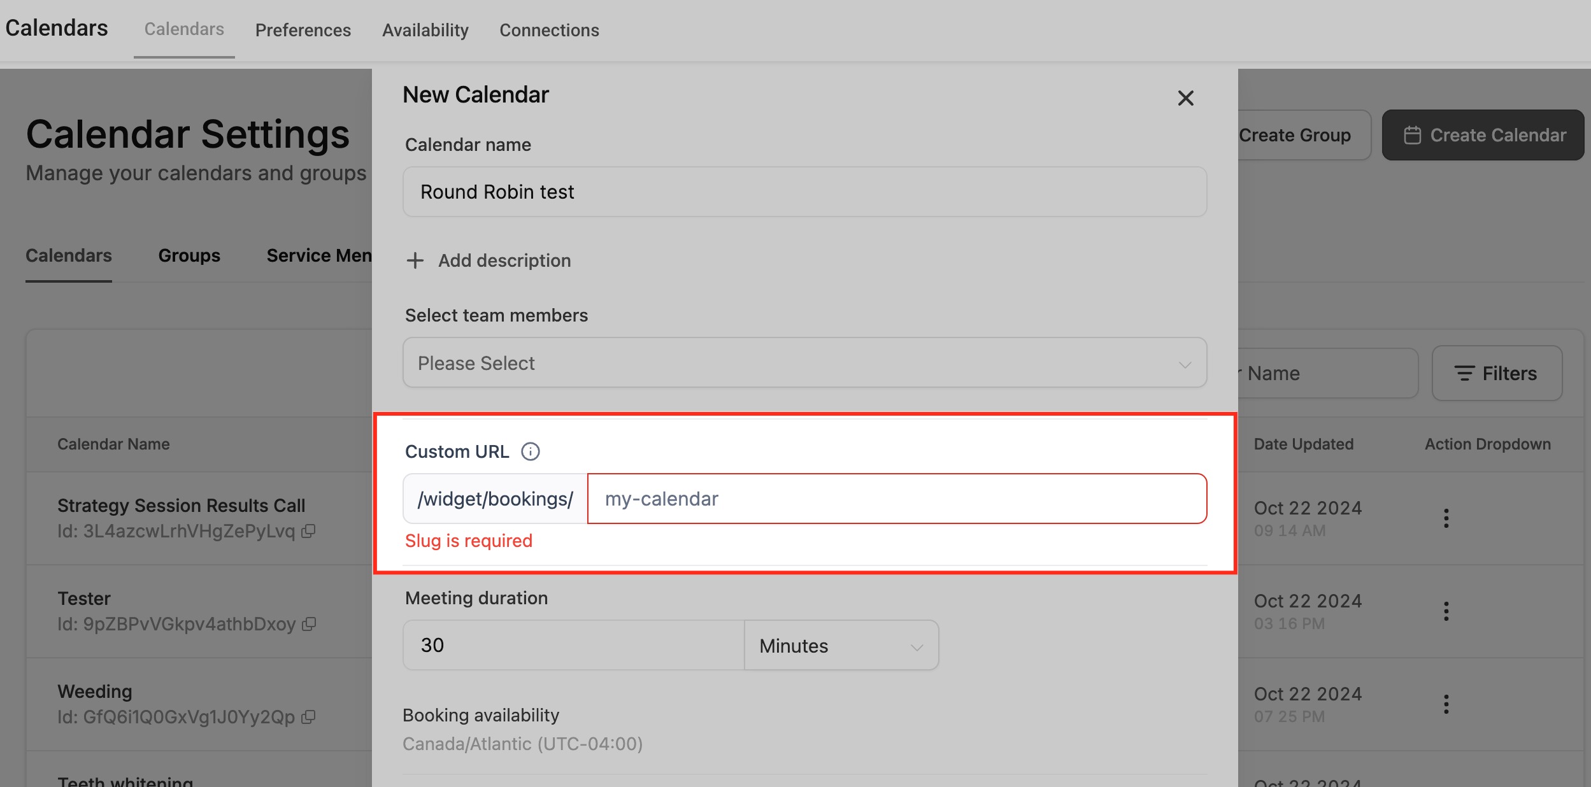Open actions menu for Oct 22 03:16 PM row

(1446, 611)
